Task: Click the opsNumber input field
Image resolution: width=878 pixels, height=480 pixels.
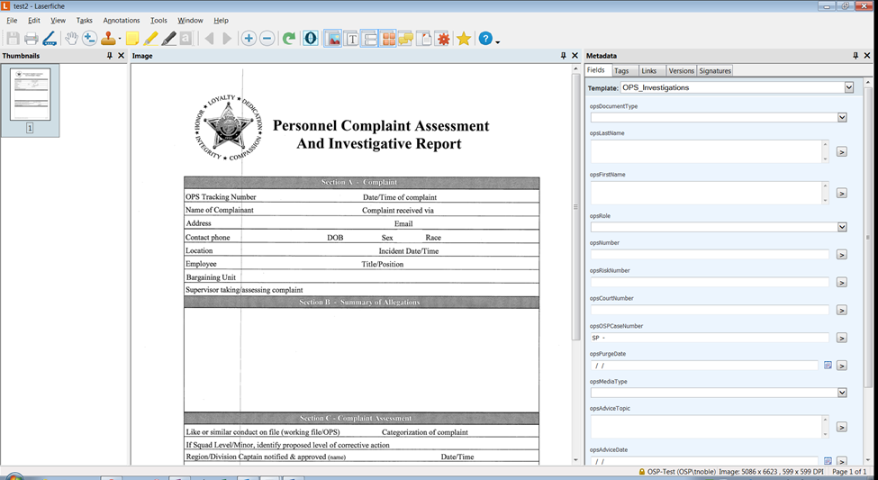Action: 710,254
